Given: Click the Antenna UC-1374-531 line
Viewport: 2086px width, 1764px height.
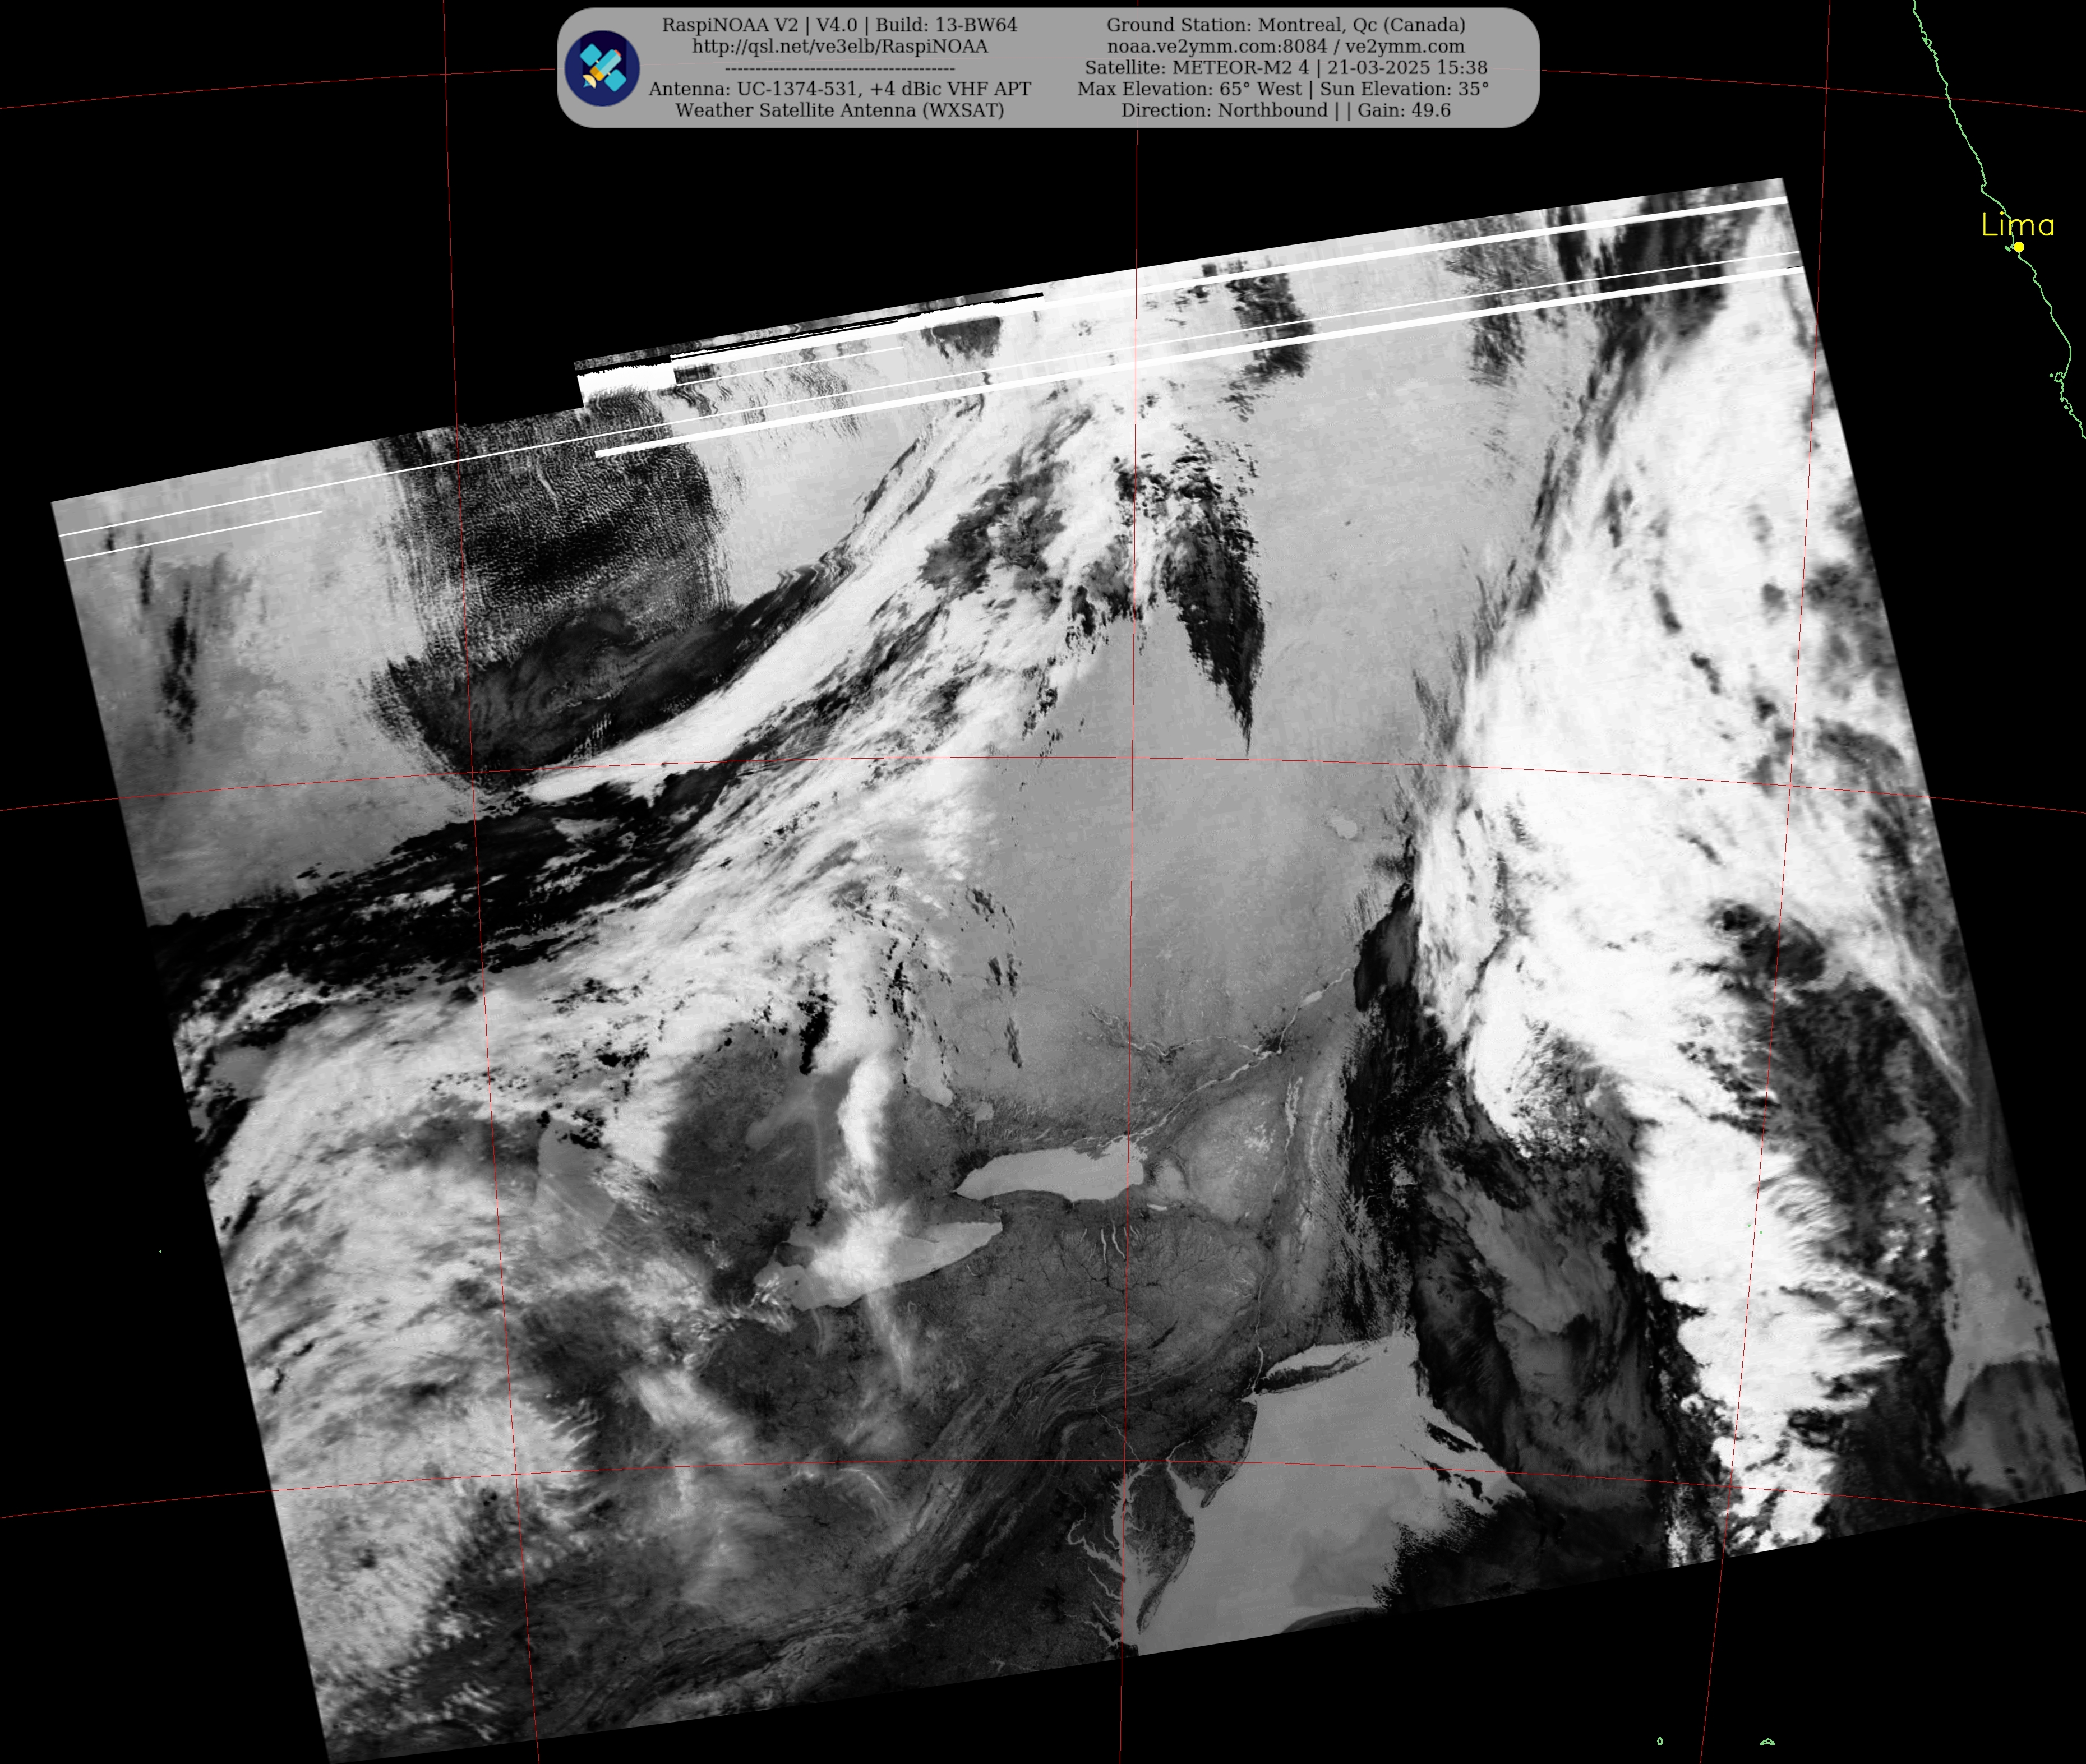Looking at the screenshot, I should pyautogui.click(x=839, y=89).
